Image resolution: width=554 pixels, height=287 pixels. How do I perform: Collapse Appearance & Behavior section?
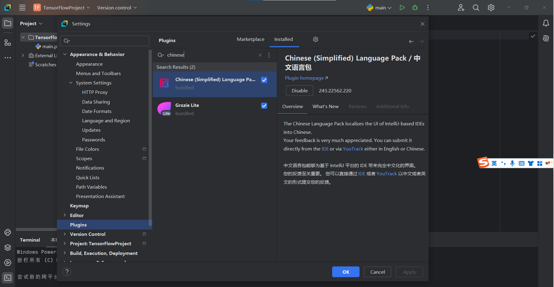click(x=65, y=54)
